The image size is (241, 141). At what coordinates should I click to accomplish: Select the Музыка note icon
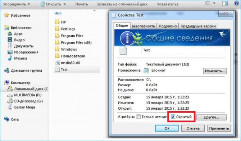pos(10,58)
